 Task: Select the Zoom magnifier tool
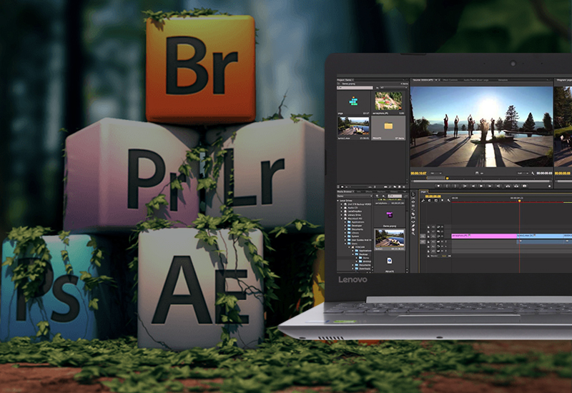click(x=413, y=234)
